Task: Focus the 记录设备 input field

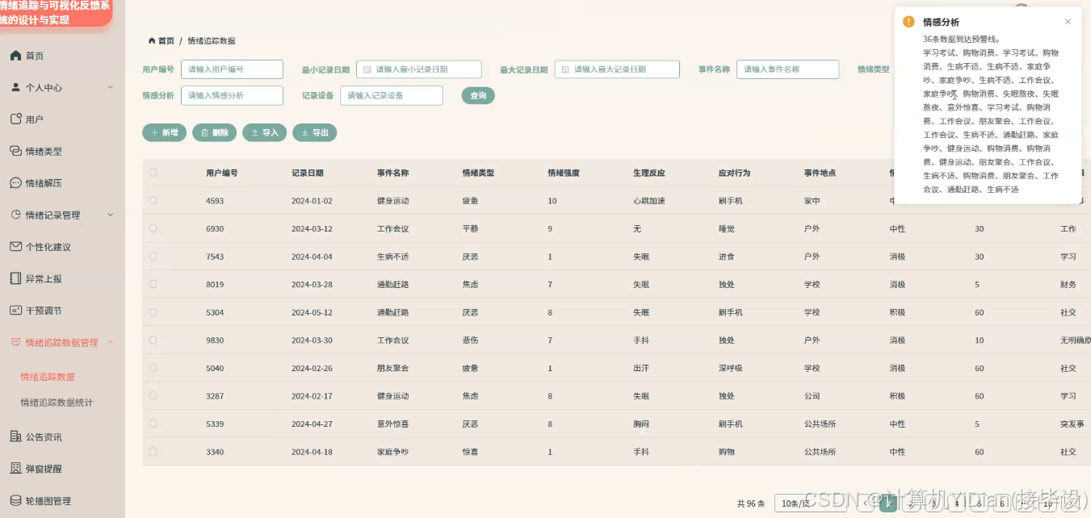Action: click(392, 95)
